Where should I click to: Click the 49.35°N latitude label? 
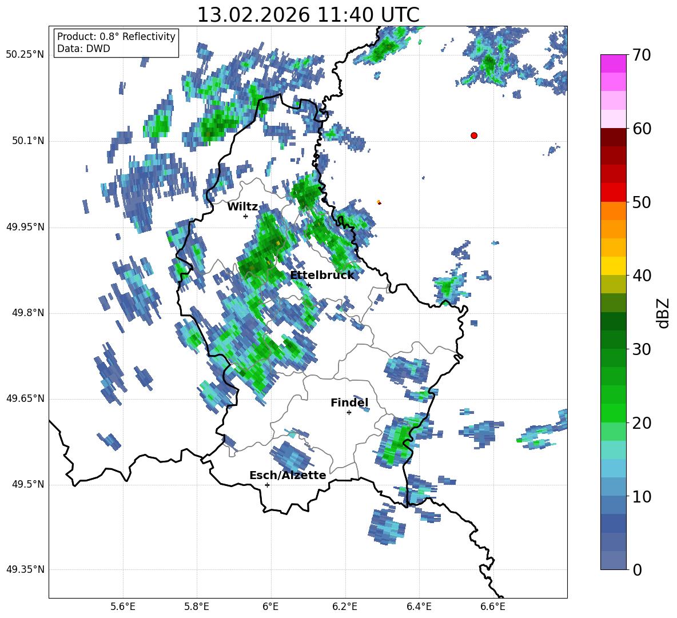pos(25,569)
